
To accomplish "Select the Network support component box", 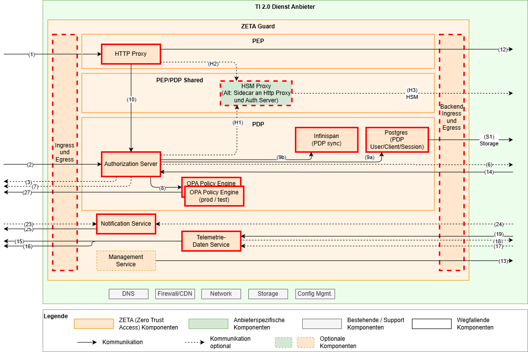I will pos(221,294).
